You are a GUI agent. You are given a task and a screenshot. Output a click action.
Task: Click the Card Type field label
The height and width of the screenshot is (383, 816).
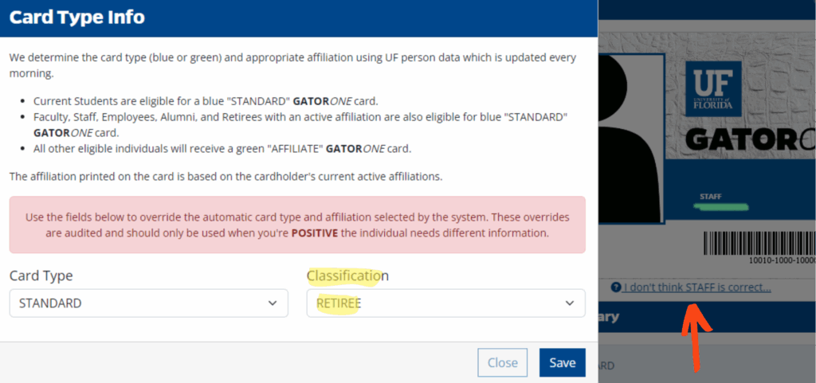[41, 276]
